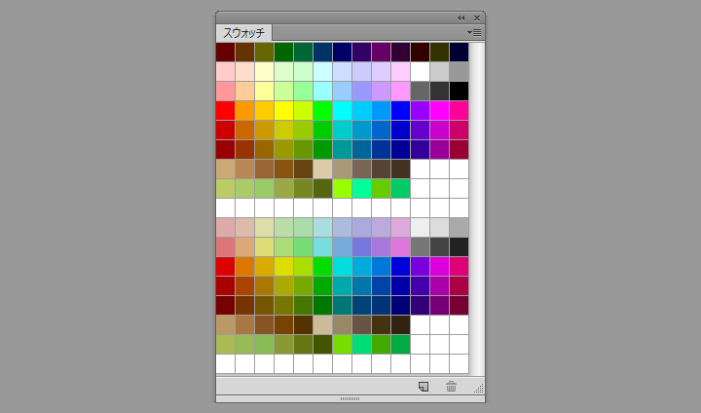Pick the mid-gray swatch left of the black swatch's neighbor
The height and width of the screenshot is (413, 701).
pos(421,92)
